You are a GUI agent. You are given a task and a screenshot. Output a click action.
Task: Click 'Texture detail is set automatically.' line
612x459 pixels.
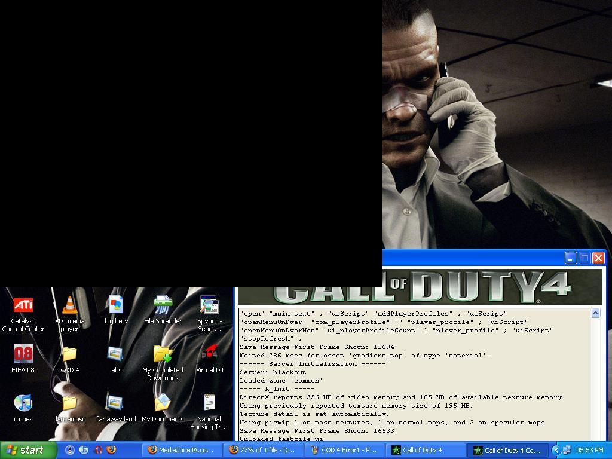click(x=314, y=414)
